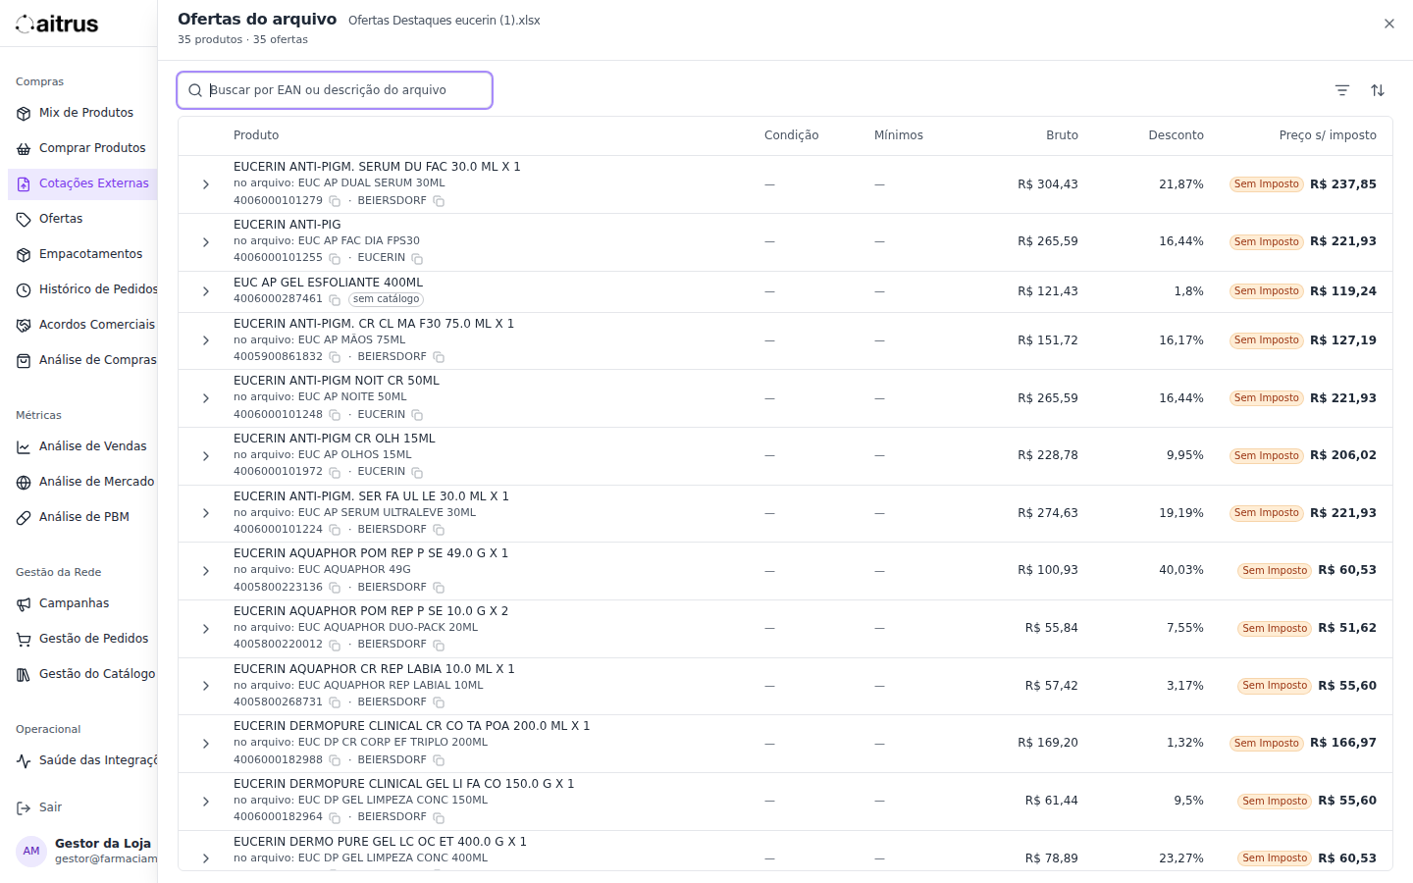Open Gestão do Catálogo
1413x883 pixels.
click(x=82, y=674)
